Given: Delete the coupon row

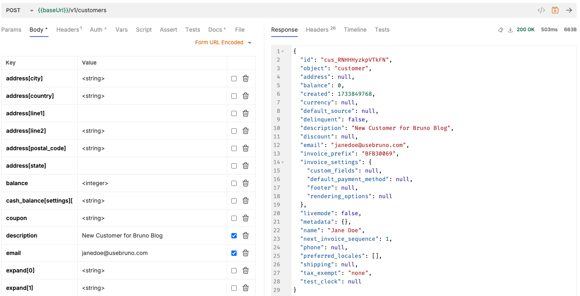Looking at the screenshot, I should click(x=246, y=218).
